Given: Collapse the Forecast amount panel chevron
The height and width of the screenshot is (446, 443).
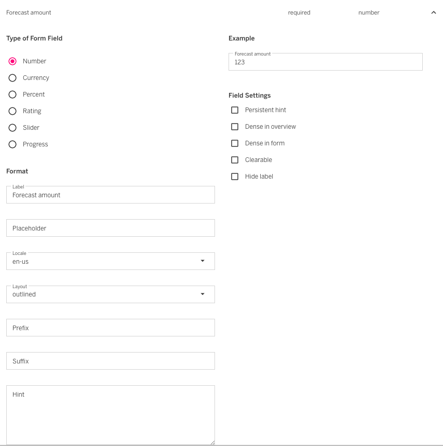Looking at the screenshot, I should [434, 13].
